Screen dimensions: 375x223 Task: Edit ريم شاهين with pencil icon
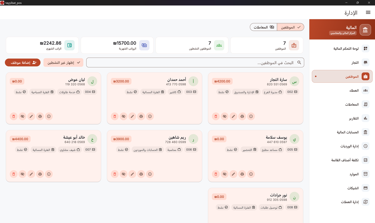tap(132, 174)
